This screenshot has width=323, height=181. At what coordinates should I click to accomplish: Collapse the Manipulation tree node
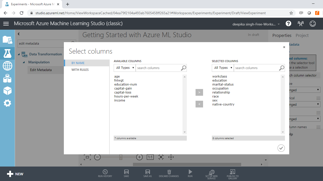click(x=24, y=62)
